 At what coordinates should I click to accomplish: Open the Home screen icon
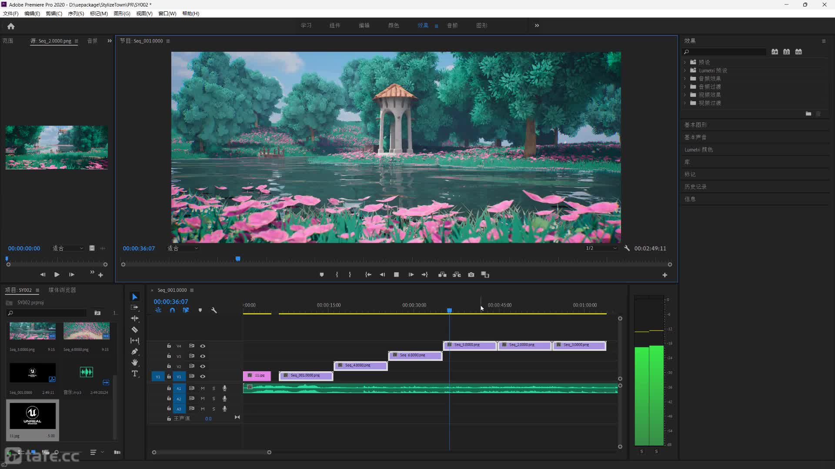tap(11, 26)
